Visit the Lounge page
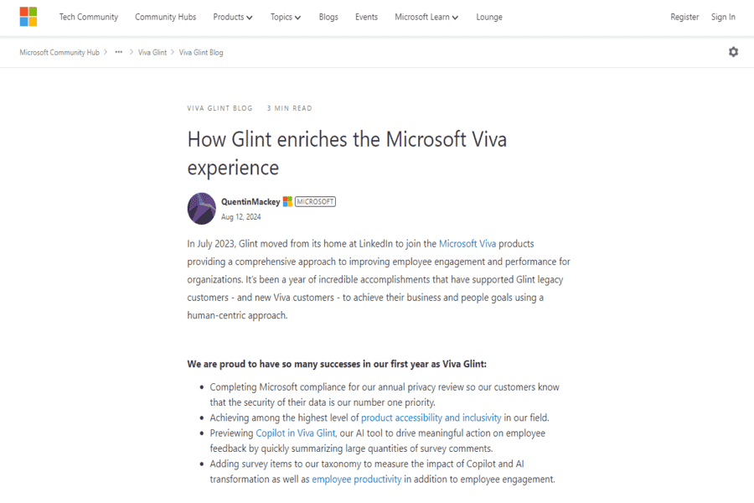The height and width of the screenshot is (503, 754). (489, 17)
